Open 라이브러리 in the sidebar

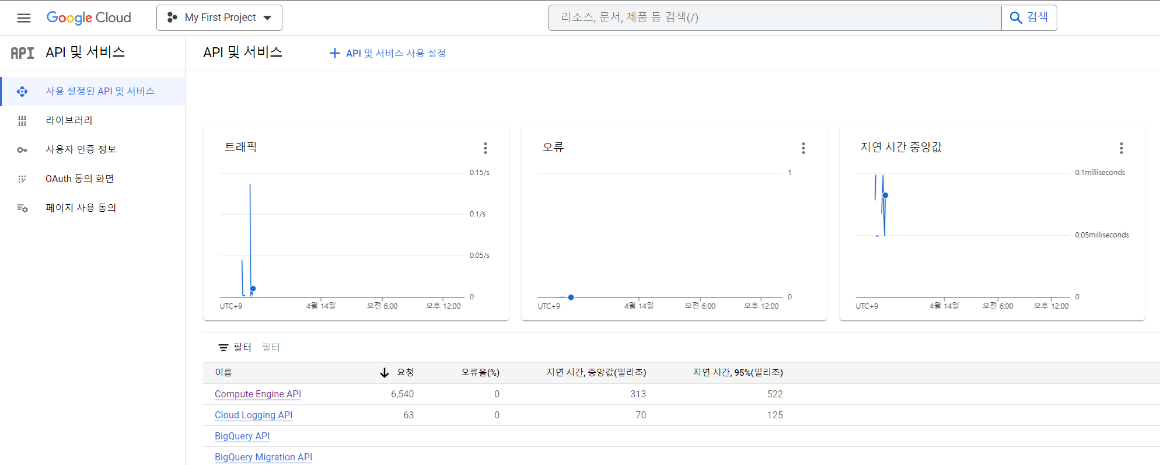(93, 121)
